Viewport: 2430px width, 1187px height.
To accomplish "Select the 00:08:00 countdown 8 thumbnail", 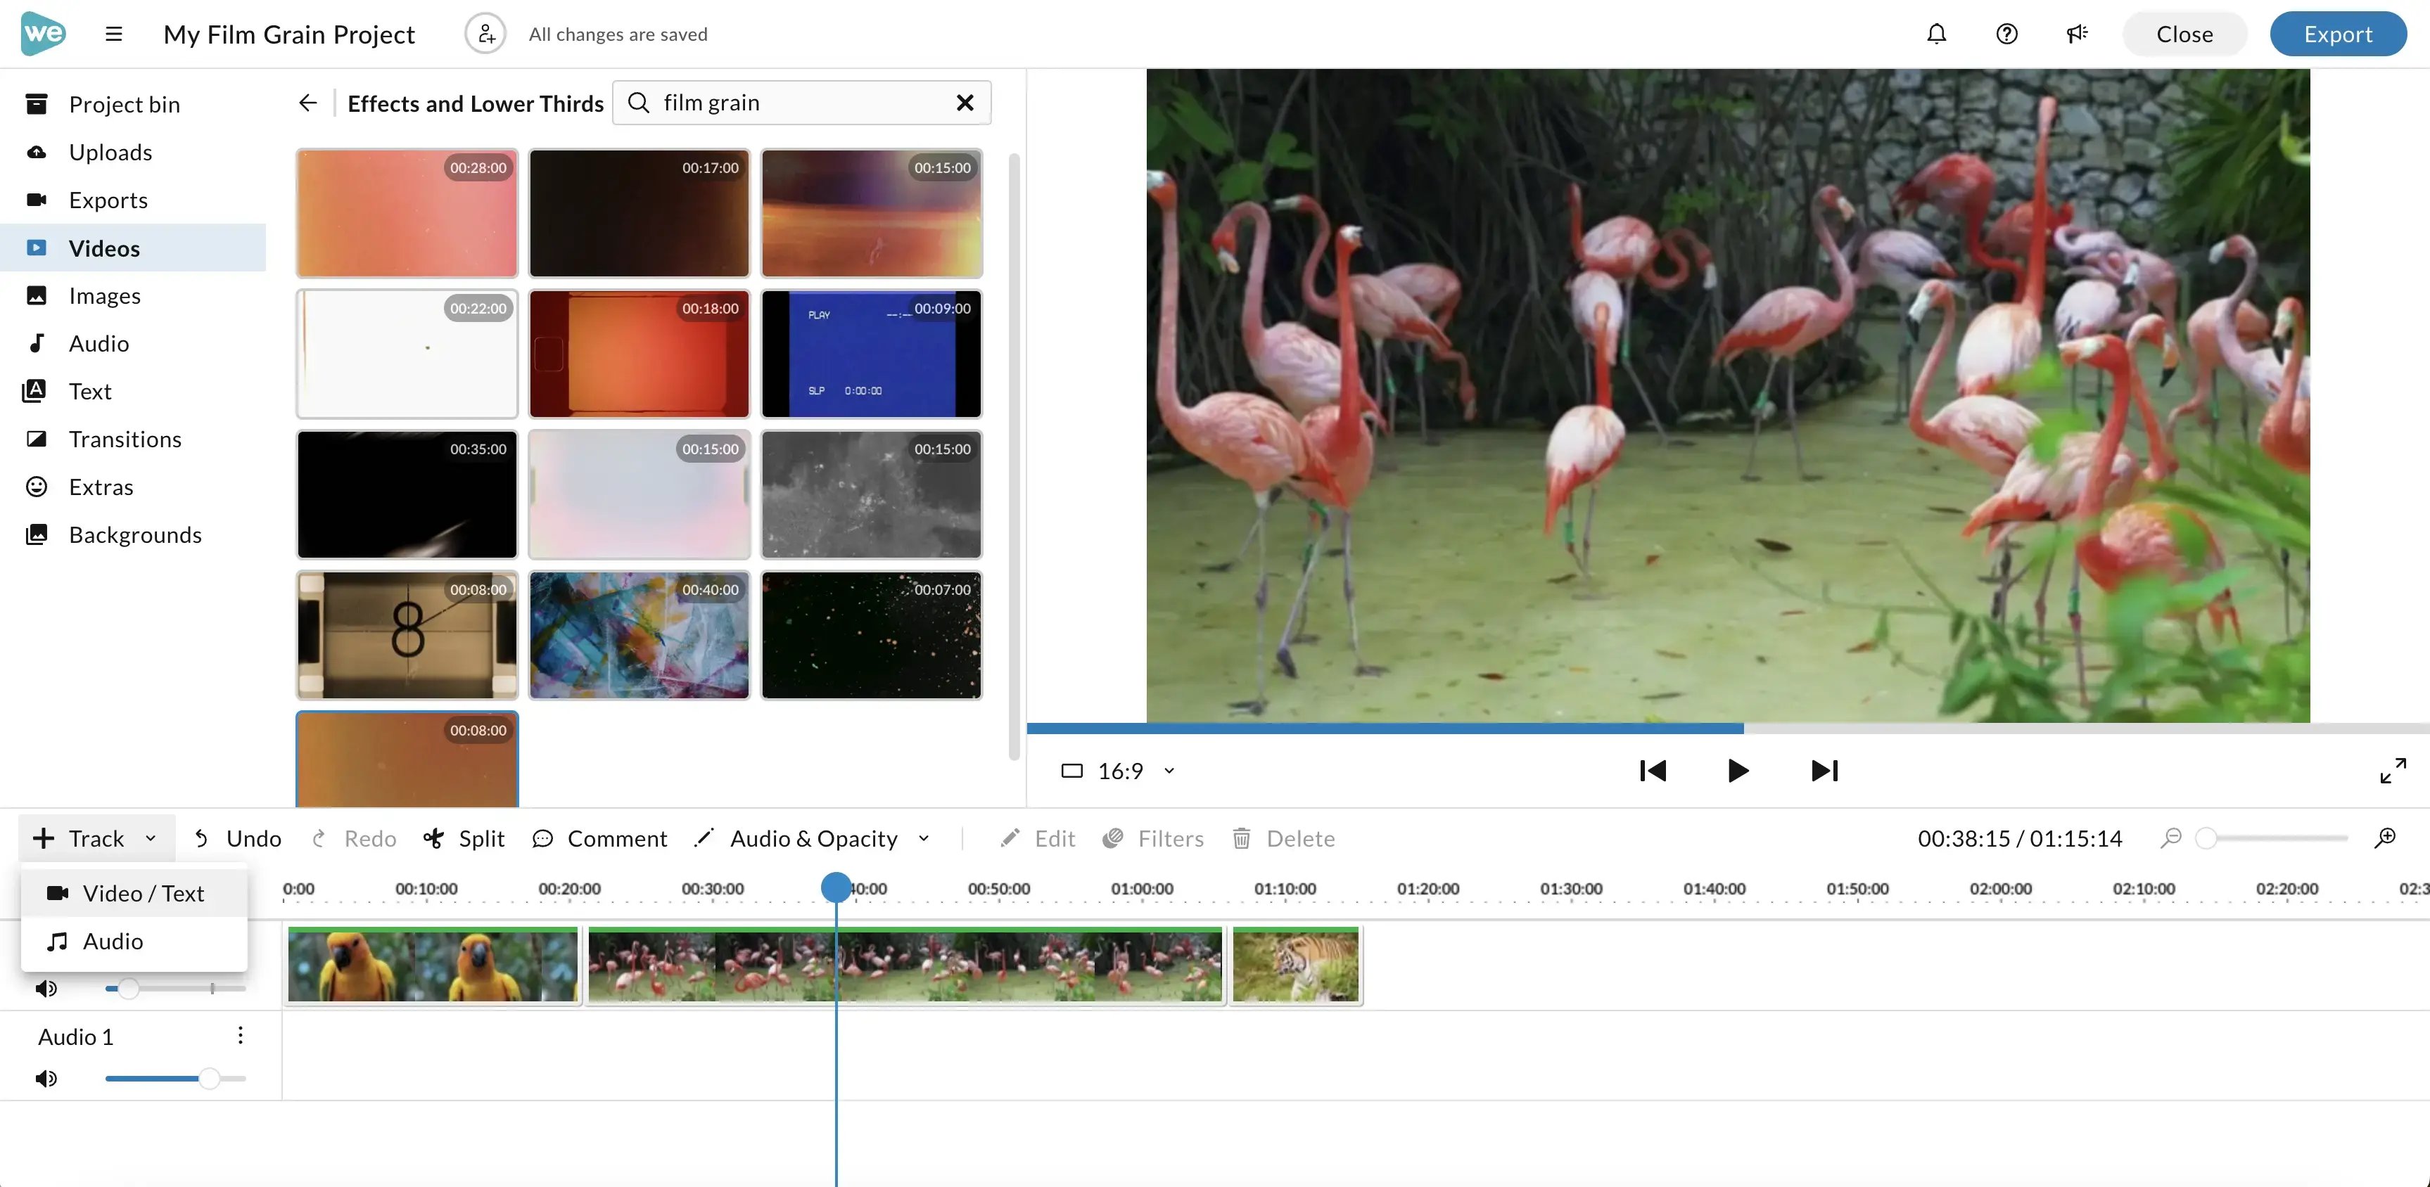I will [x=407, y=634].
